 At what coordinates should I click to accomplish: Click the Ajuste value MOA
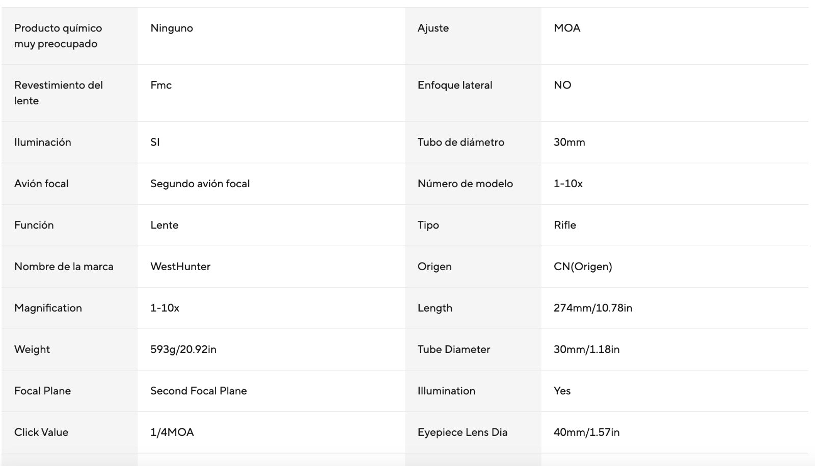point(567,28)
